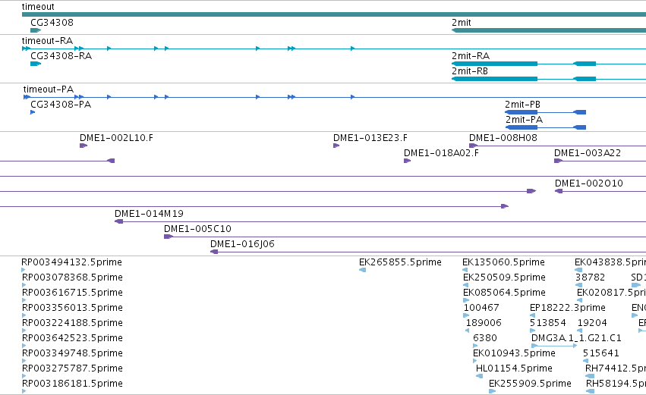
Task: Click the EK255909.5prime EST label
Action: coord(530,384)
